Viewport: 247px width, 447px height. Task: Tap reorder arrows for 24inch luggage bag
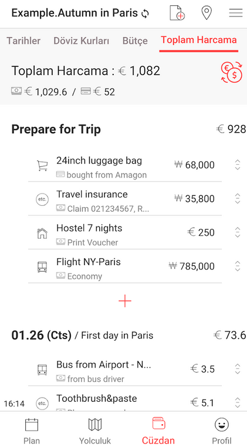[237, 165]
